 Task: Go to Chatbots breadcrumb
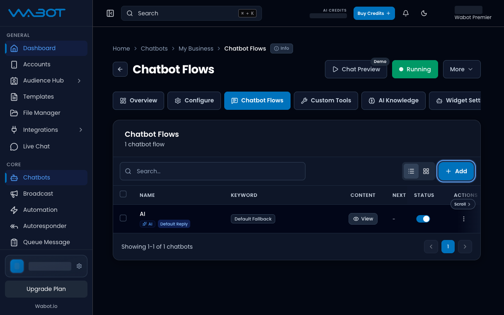coord(154,48)
